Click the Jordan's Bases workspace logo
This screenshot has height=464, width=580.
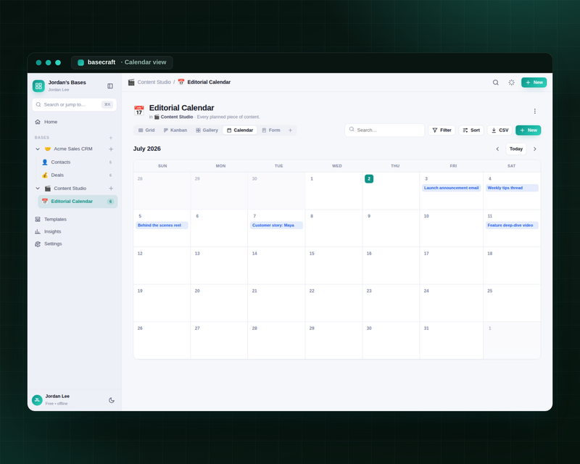click(38, 86)
